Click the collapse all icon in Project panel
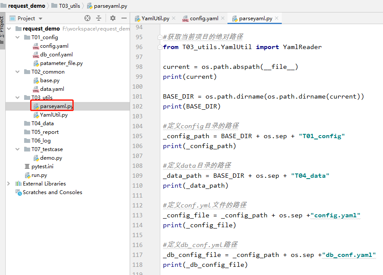 tap(99, 18)
